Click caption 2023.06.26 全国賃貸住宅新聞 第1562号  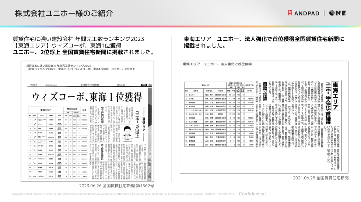coord(117,186)
